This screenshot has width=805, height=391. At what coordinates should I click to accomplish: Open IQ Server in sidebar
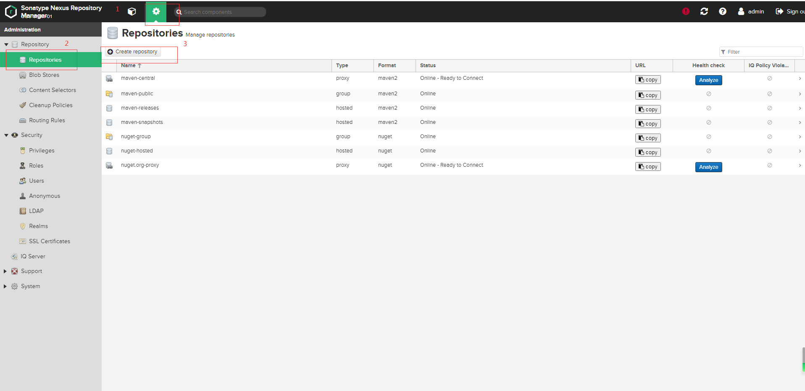33,256
